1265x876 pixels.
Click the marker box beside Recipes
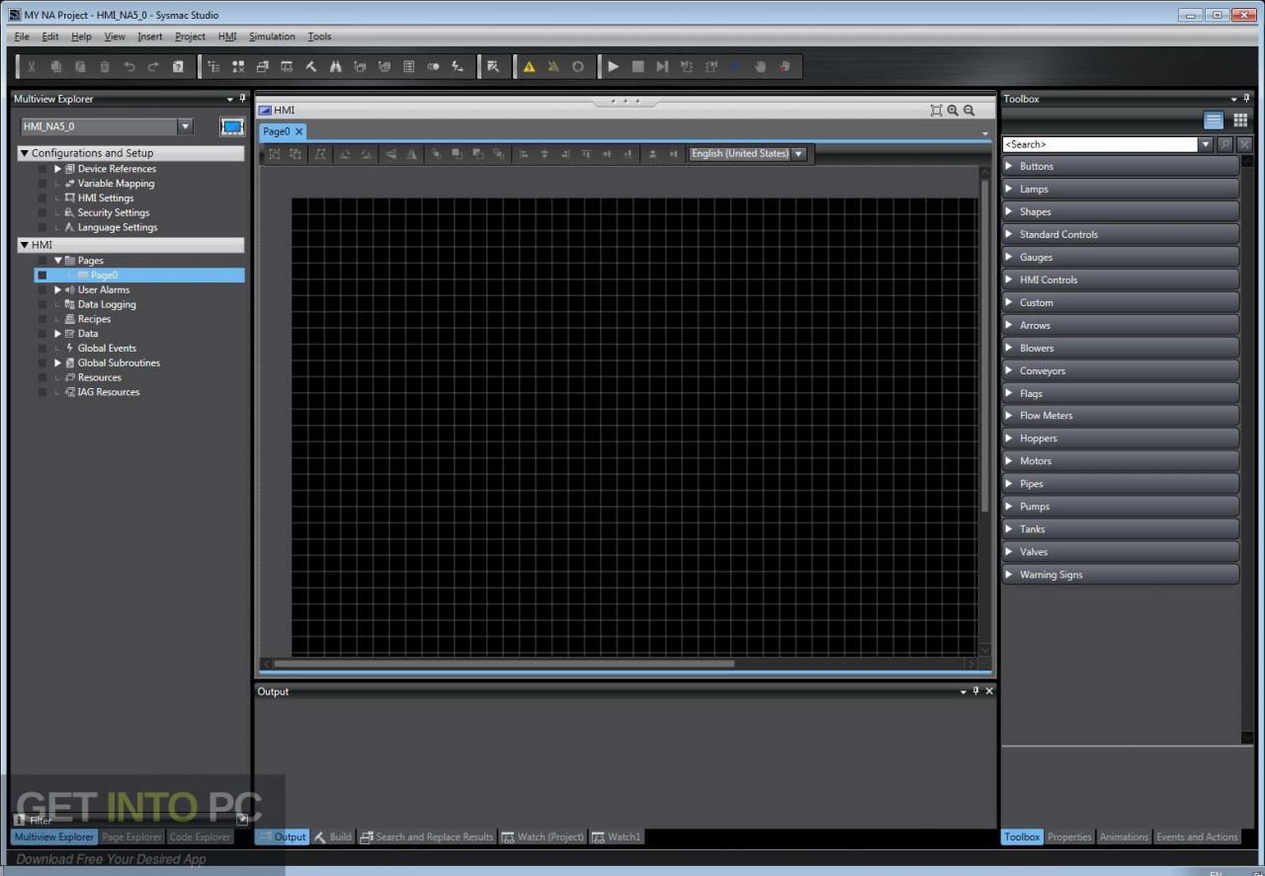coord(42,320)
